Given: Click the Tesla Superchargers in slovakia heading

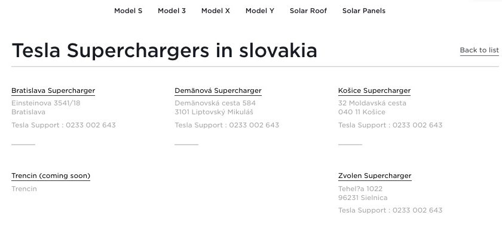Looking at the screenshot, I should [164, 51].
